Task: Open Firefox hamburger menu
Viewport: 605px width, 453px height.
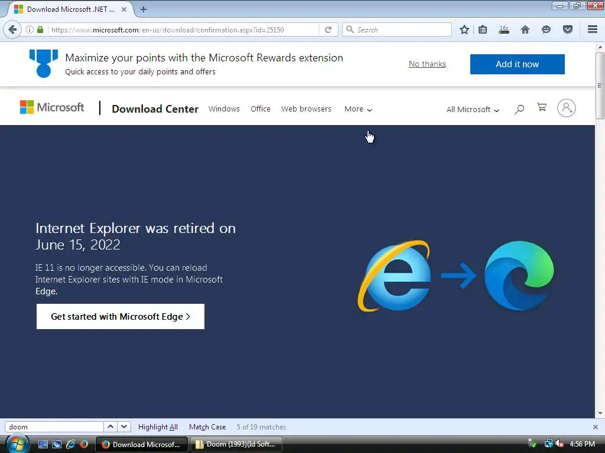Action: pyautogui.click(x=593, y=29)
